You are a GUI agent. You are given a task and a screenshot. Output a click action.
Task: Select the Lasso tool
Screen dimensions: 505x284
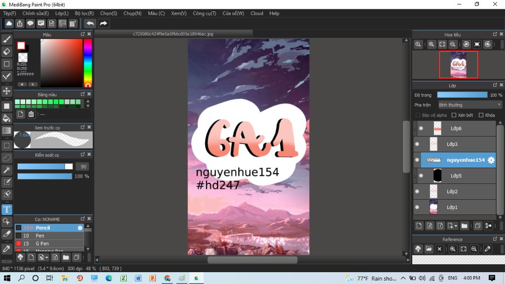point(7,158)
